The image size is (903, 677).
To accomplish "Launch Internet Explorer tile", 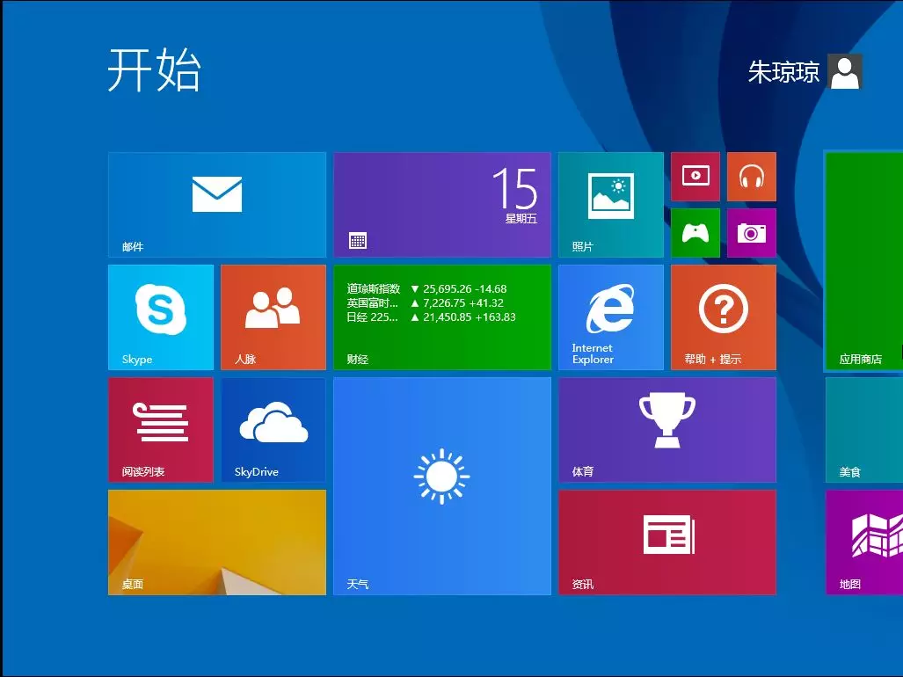I will pos(611,317).
